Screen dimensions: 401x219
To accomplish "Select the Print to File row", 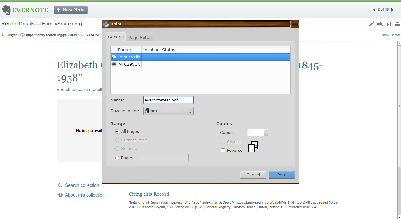I will (x=200, y=57).
